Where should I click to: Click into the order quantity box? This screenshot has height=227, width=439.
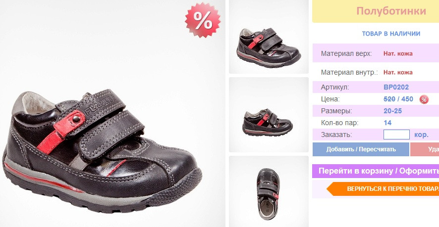tap(396, 135)
